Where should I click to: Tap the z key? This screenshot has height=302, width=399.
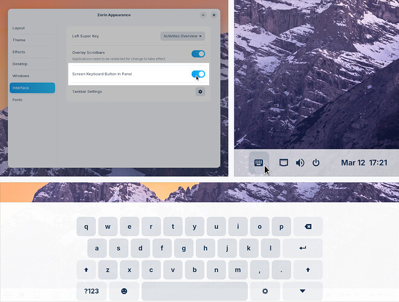(x=108, y=270)
